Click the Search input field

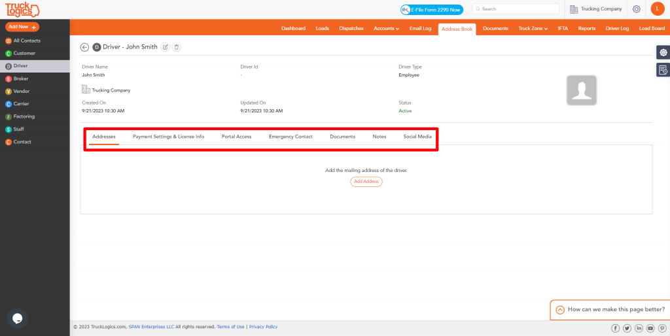516,9
